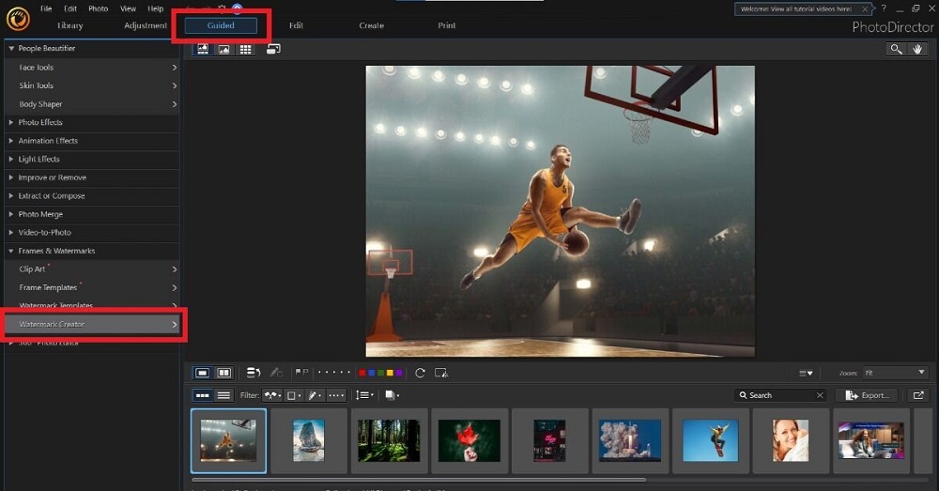Apply the purple color label
Viewport: 939px width, 491px height.
[399, 373]
